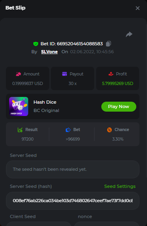This screenshot has height=226, width=147.
Task: Click the profit value 5.79995269 USD
Action: click(118, 83)
